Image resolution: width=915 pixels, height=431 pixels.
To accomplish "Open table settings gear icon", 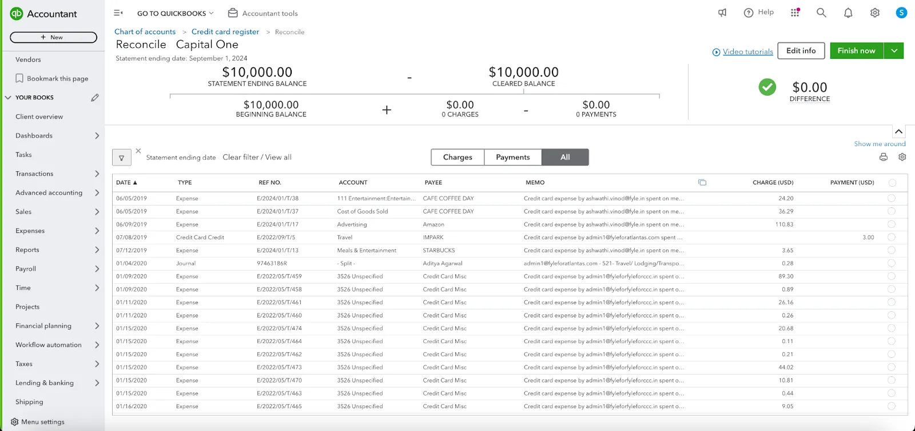I will tap(902, 157).
